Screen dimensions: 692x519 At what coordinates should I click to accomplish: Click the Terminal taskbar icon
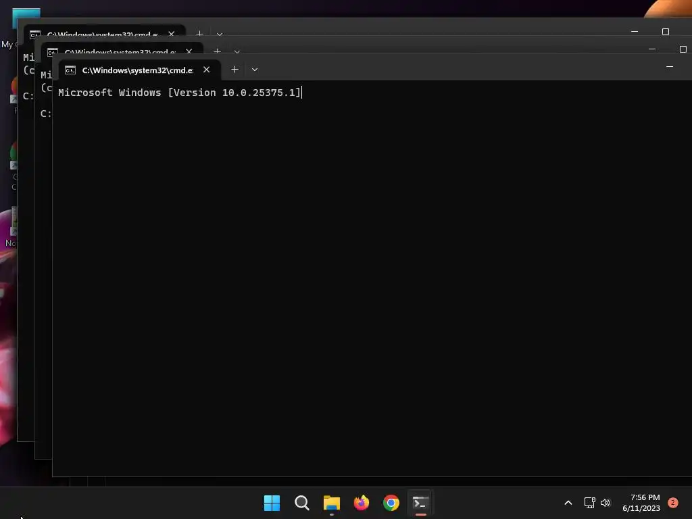pyautogui.click(x=420, y=503)
